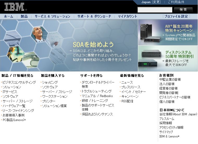Open ソフトウェア under 製品 / IT情報を見る
Screen dimensions: 198x144
[10, 97]
